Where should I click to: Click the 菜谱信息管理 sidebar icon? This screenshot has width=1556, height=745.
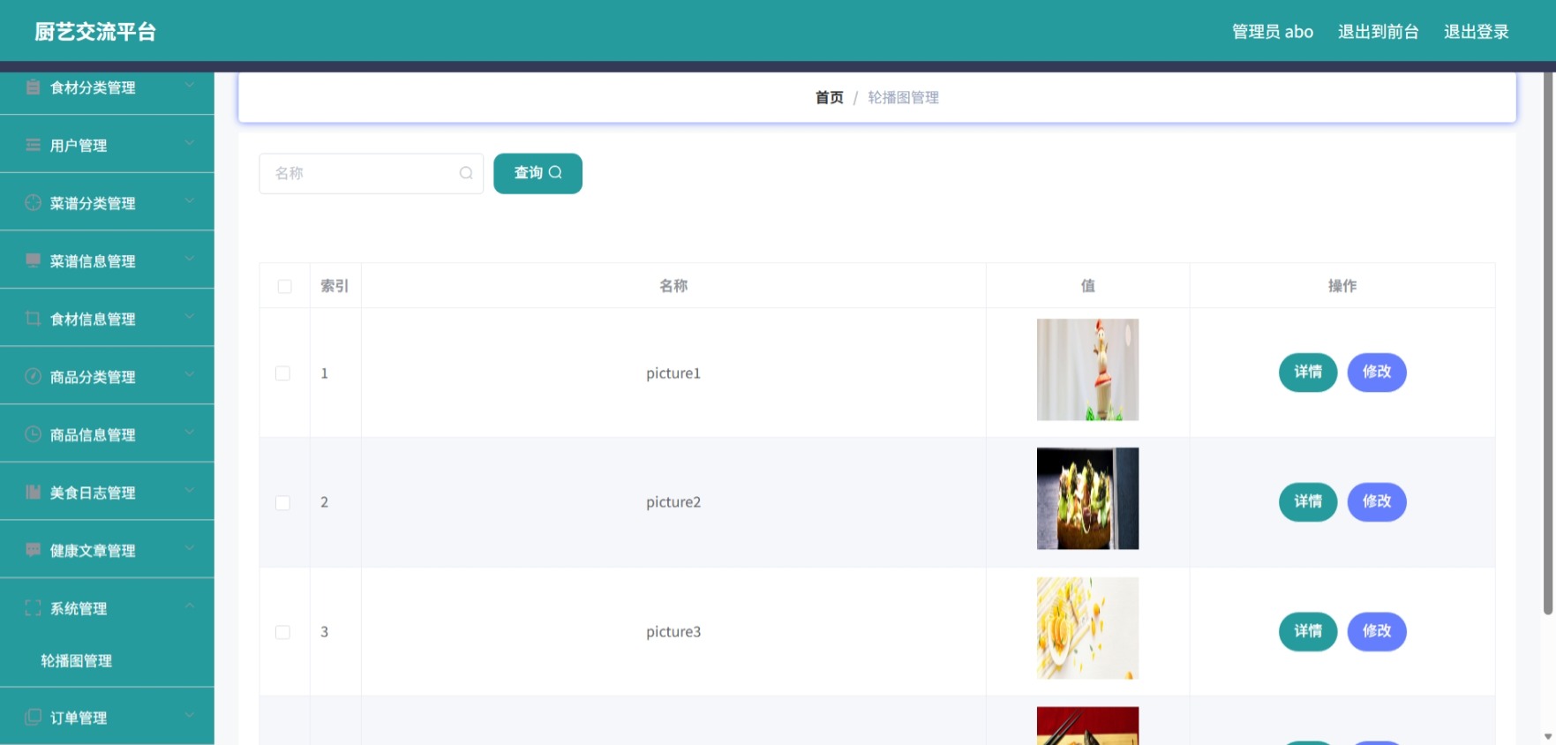33,260
